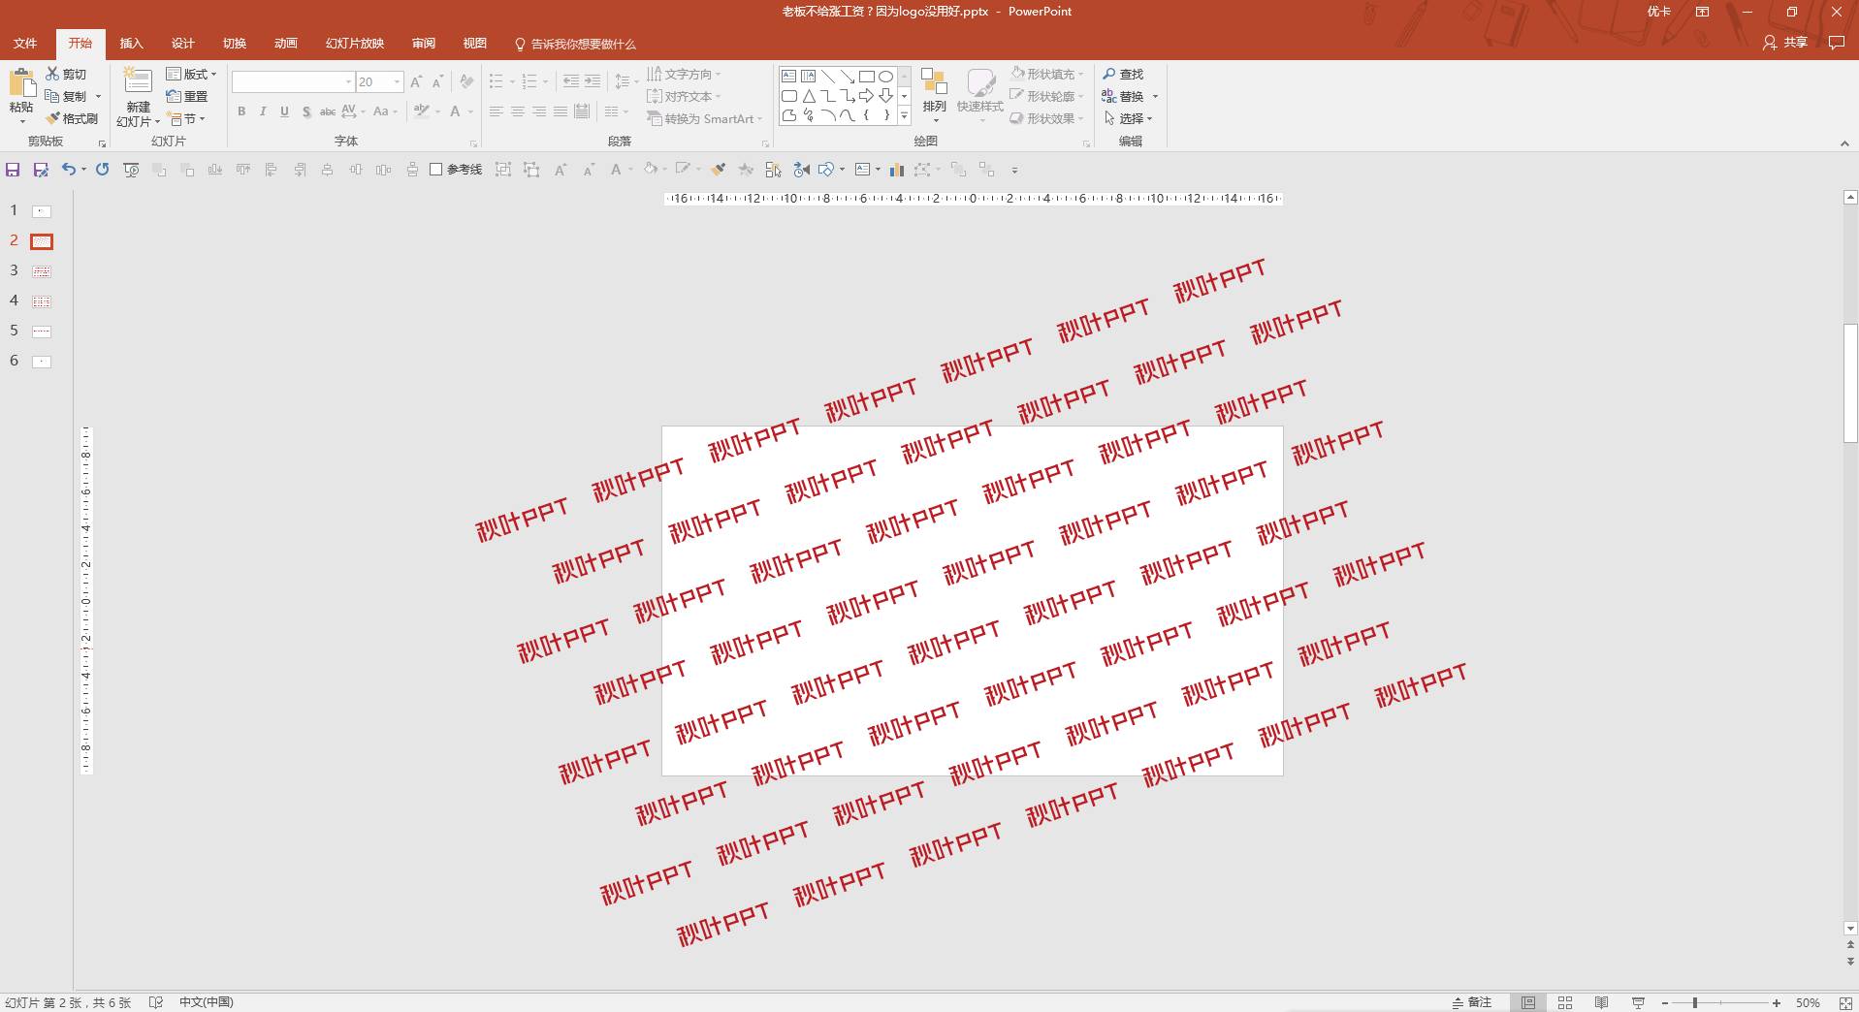Image resolution: width=1859 pixels, height=1012 pixels.
Task: Select slide 3 thumbnail
Action: pyautogui.click(x=42, y=271)
